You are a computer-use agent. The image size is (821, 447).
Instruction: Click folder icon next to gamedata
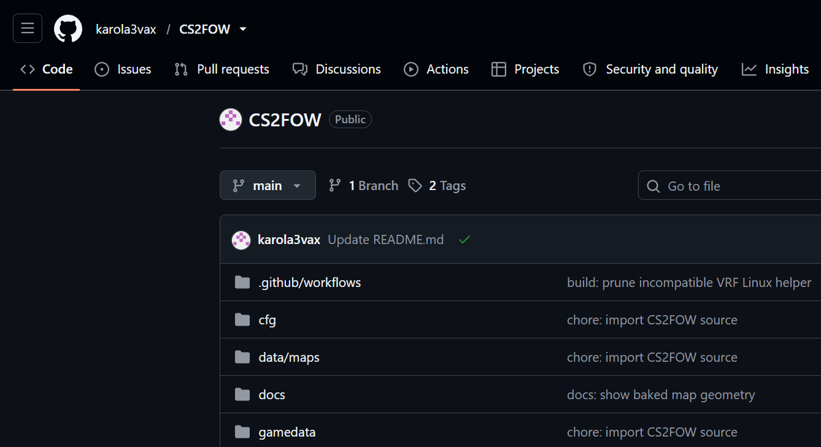point(242,432)
